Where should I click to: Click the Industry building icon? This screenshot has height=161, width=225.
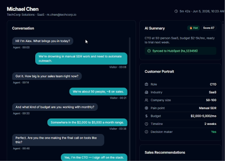click(x=147, y=92)
